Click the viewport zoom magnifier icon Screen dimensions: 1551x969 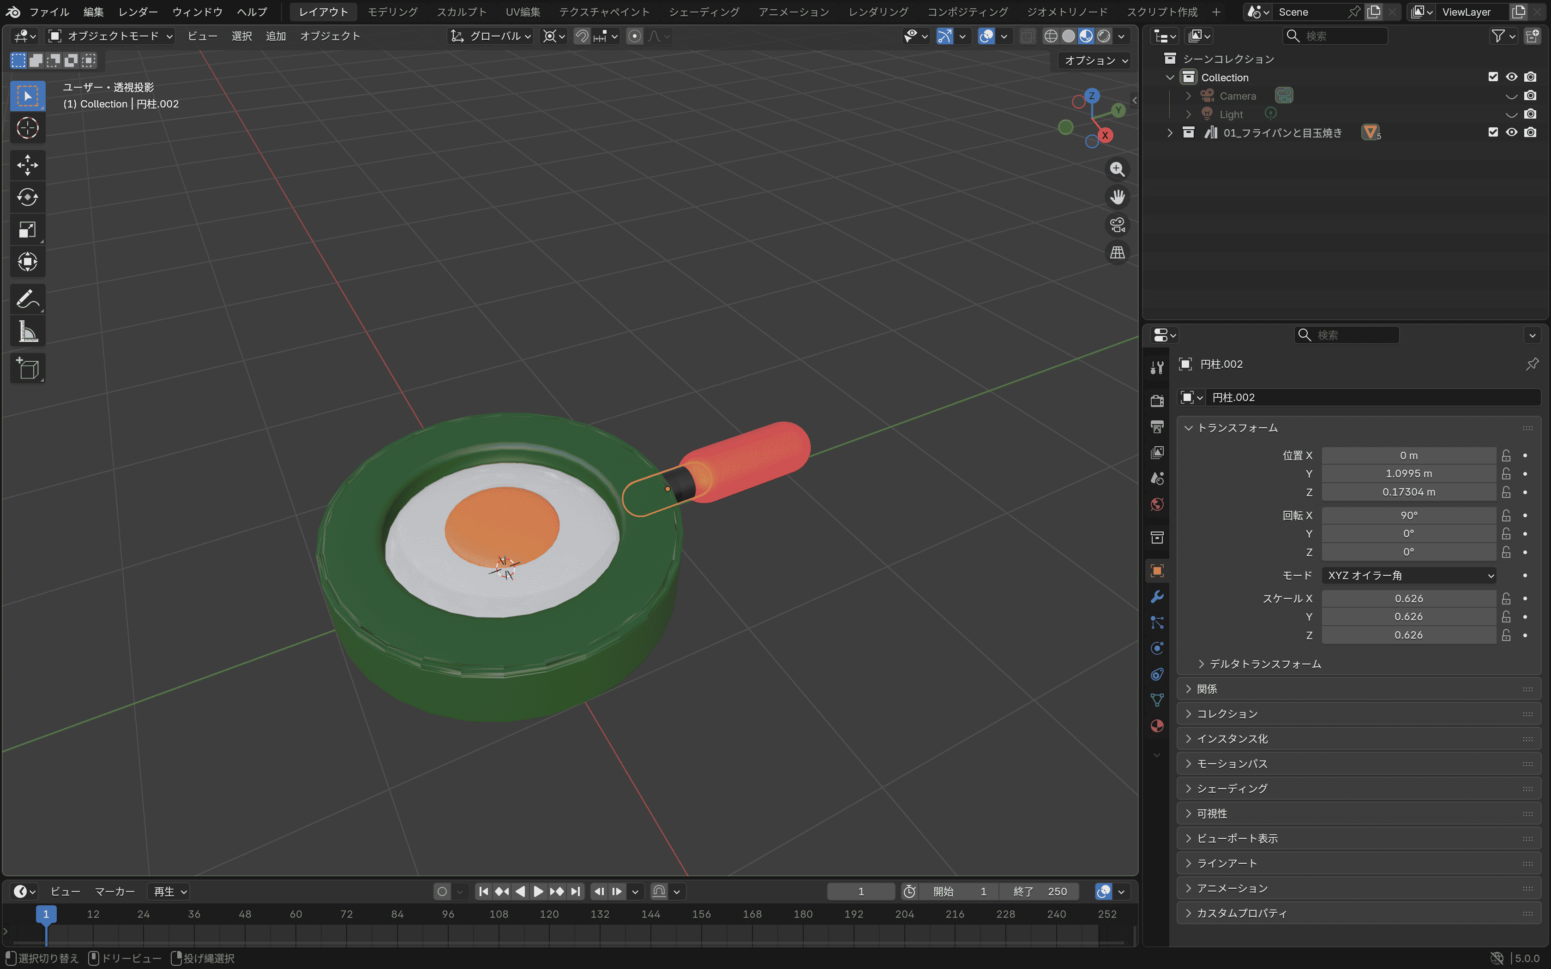tap(1117, 169)
